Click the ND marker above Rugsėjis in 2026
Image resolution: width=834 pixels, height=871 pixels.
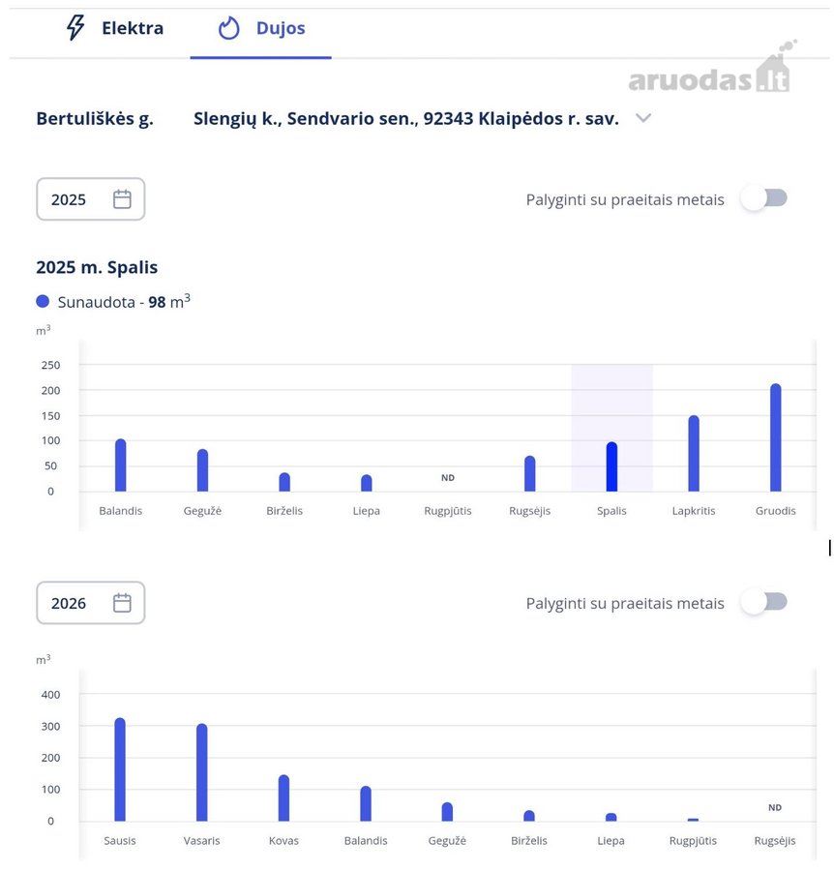pyautogui.click(x=775, y=808)
